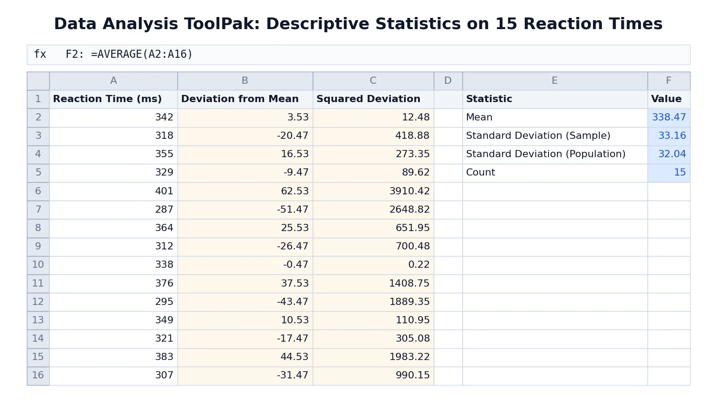717x403 pixels.
Task: Select deviation cell 44.53
Action: pos(245,357)
